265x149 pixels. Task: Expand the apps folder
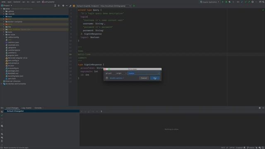[4, 17]
